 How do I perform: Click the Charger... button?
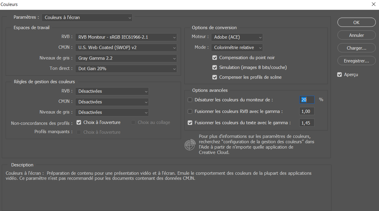pos(356,48)
